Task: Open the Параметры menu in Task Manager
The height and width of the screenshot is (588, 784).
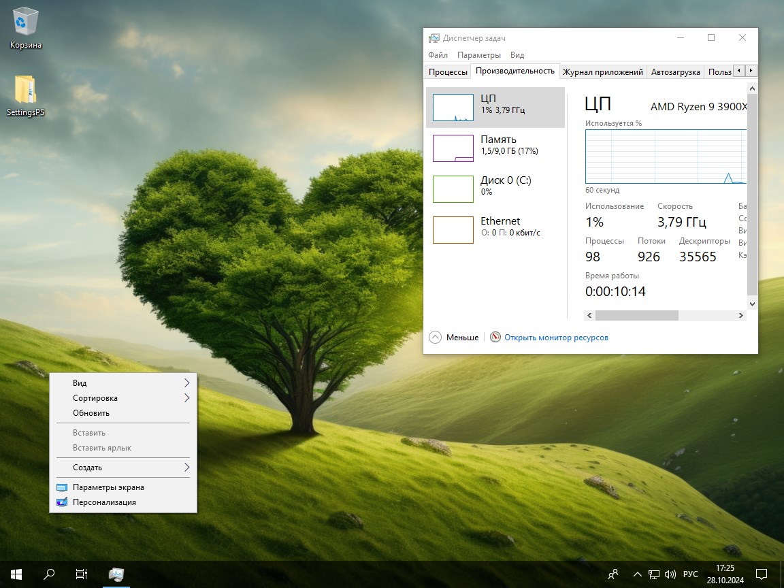Action: click(478, 55)
